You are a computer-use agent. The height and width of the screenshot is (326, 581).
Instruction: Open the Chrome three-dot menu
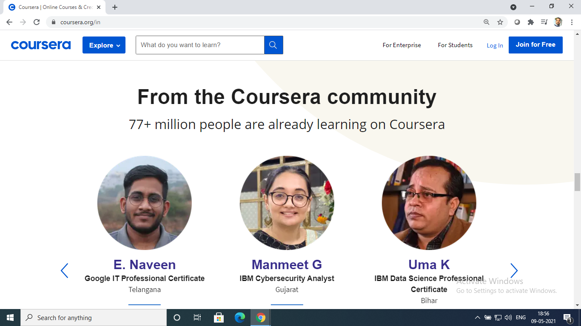pos(571,22)
